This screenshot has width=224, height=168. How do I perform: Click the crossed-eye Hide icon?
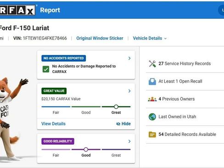tap(118, 124)
